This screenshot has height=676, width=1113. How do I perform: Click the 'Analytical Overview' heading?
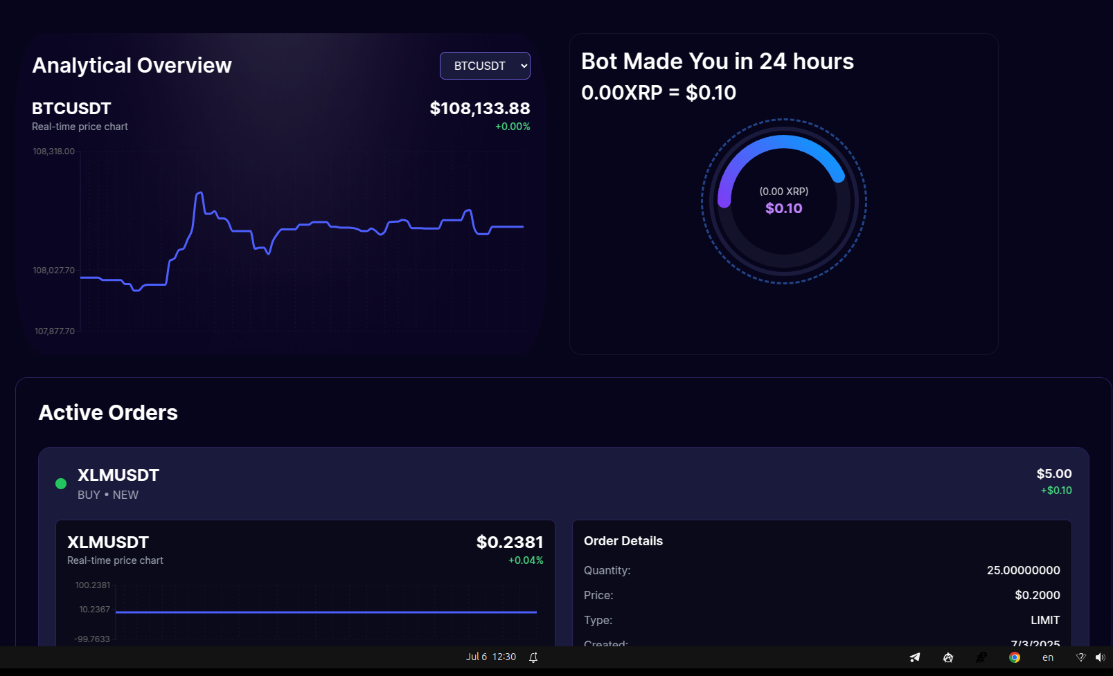(132, 65)
